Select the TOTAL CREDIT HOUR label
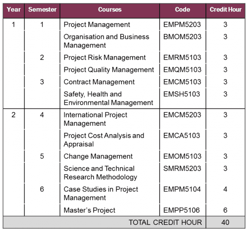 point(165,222)
